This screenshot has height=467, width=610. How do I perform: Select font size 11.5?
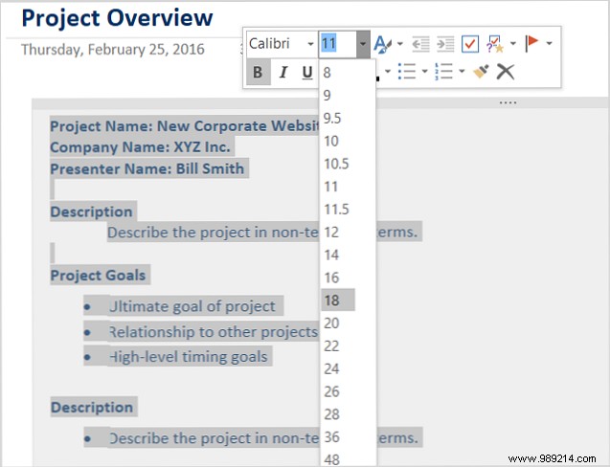[336, 210]
